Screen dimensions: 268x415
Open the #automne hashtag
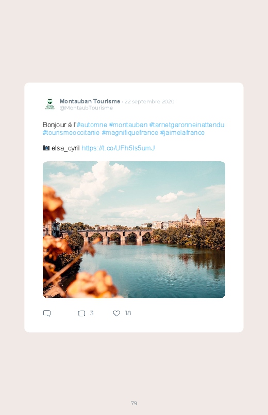click(x=92, y=125)
